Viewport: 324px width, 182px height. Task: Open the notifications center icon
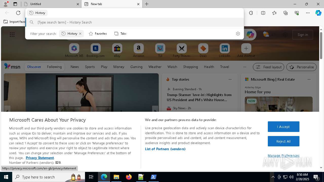316,177
